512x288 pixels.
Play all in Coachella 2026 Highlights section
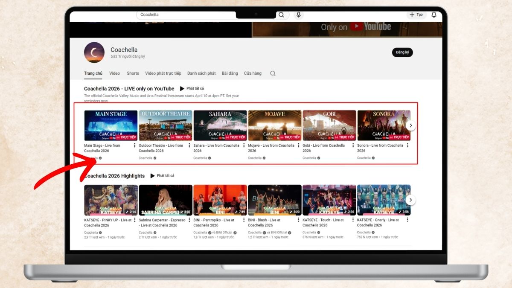point(162,176)
